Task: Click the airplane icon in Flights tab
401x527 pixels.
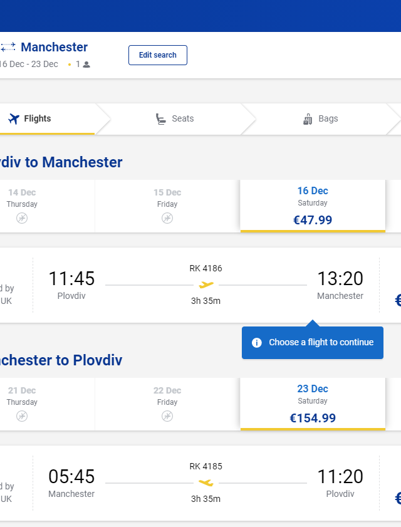Action: pyautogui.click(x=14, y=118)
